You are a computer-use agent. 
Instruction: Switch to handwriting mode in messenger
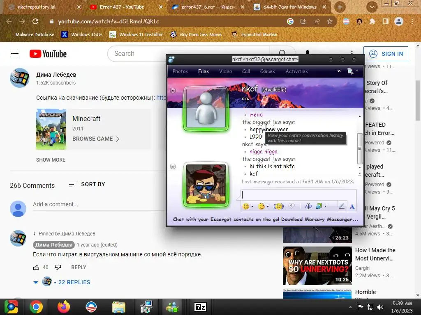342,206
